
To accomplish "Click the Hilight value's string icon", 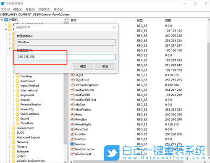I will [72, 75].
